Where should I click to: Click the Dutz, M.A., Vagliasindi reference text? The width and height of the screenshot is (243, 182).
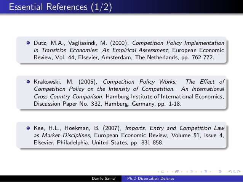coord(129,50)
